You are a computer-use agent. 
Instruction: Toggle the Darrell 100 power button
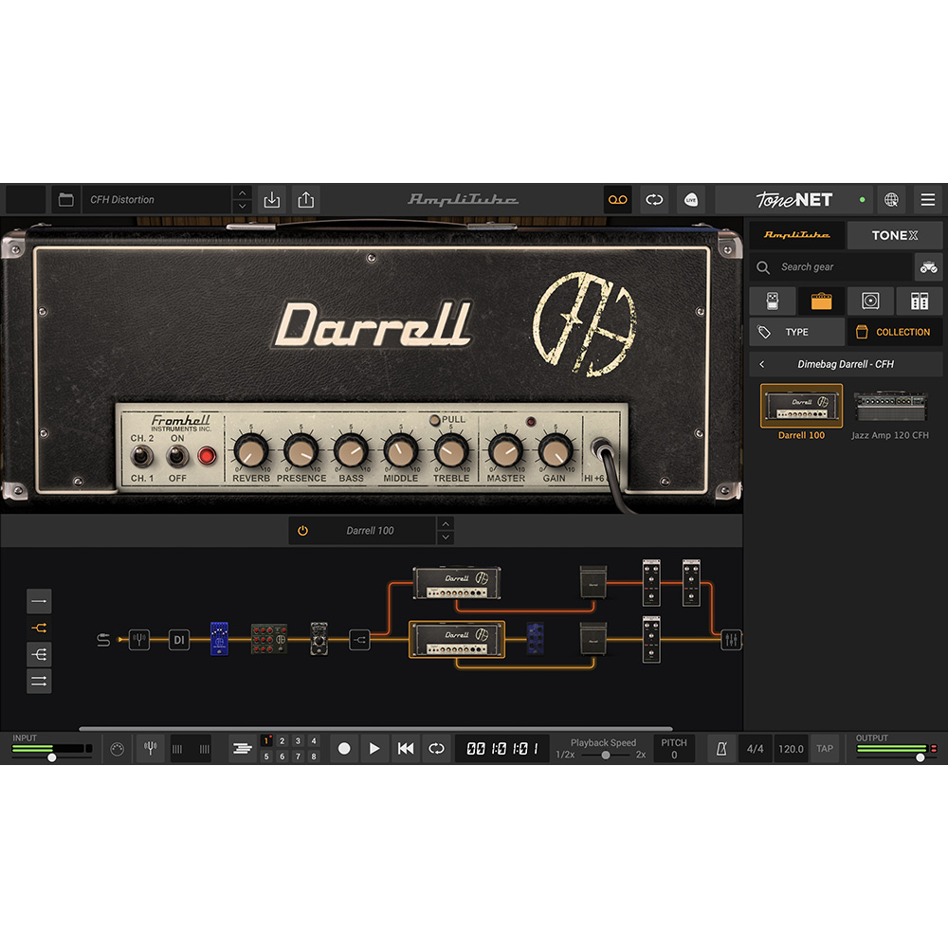302,530
